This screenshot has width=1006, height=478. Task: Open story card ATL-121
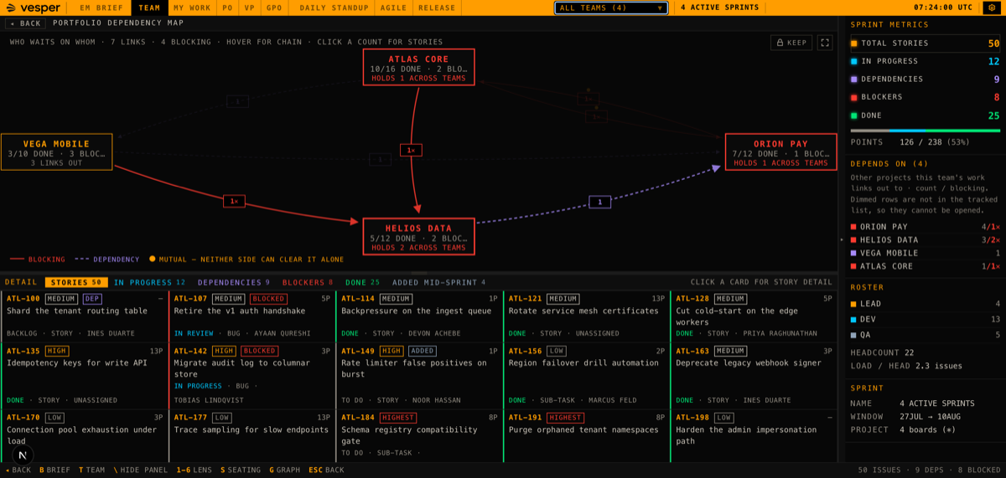click(x=587, y=316)
